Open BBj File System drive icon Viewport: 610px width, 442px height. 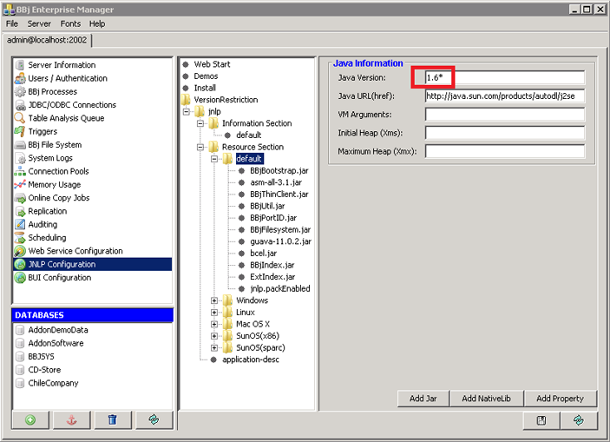[x=20, y=145]
